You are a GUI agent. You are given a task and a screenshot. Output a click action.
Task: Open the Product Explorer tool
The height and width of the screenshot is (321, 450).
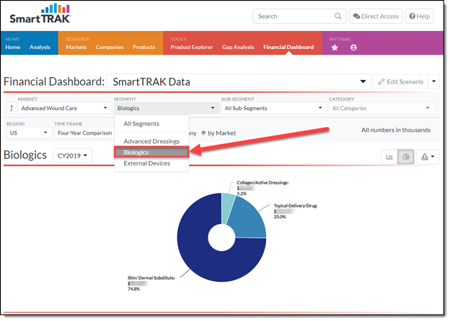(x=192, y=47)
